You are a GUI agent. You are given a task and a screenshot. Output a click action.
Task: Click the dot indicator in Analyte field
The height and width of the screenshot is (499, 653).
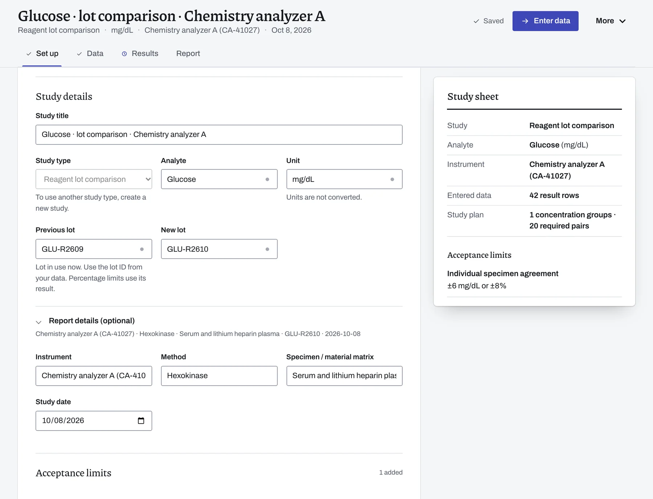tap(267, 179)
